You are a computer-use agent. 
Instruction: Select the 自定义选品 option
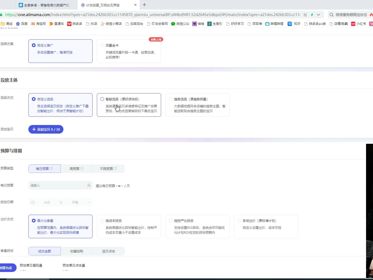60,105
